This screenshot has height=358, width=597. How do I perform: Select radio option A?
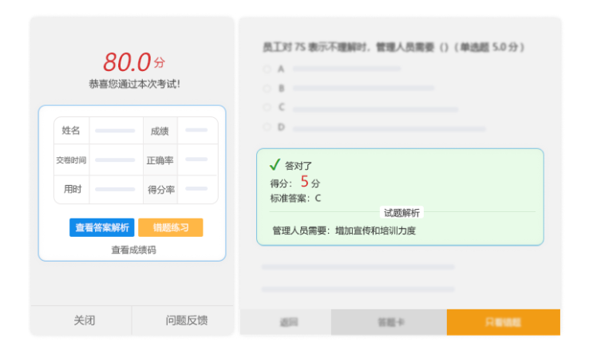(267, 69)
